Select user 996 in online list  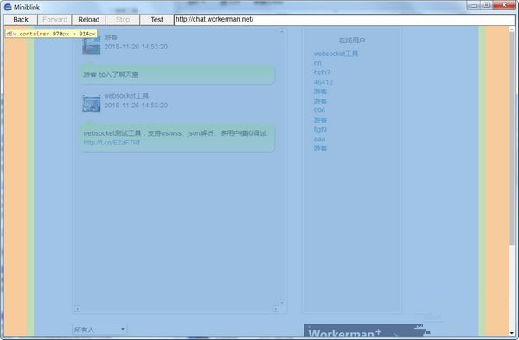pyautogui.click(x=319, y=110)
